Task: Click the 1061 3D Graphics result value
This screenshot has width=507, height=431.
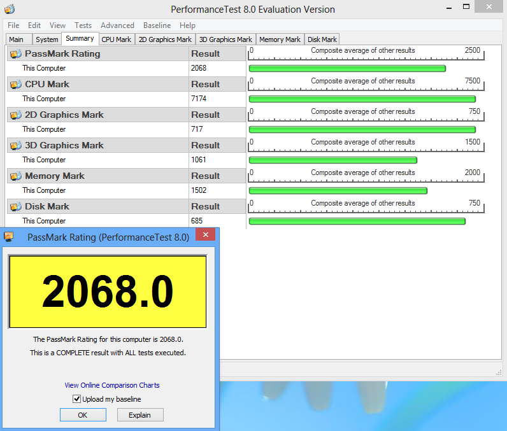Action: click(x=199, y=160)
